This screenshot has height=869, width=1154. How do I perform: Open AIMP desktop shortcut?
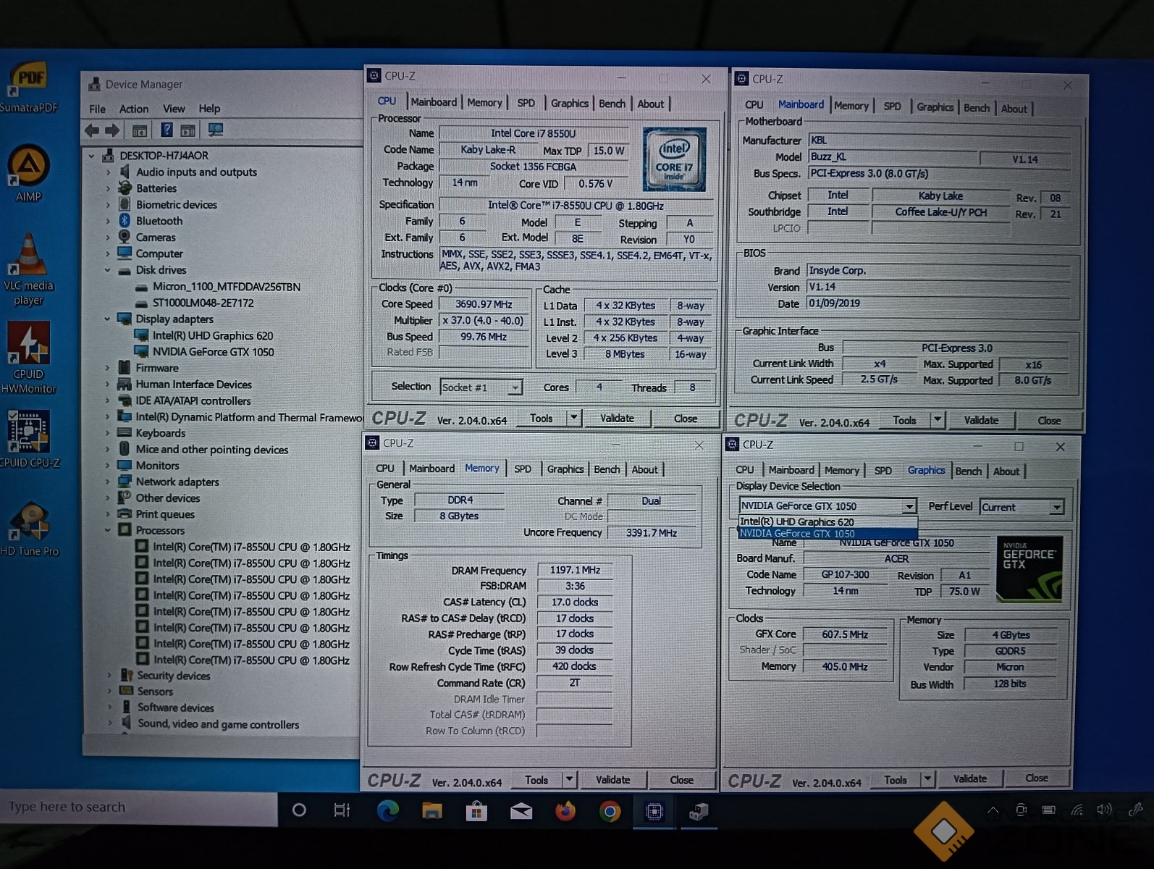pyautogui.click(x=28, y=174)
